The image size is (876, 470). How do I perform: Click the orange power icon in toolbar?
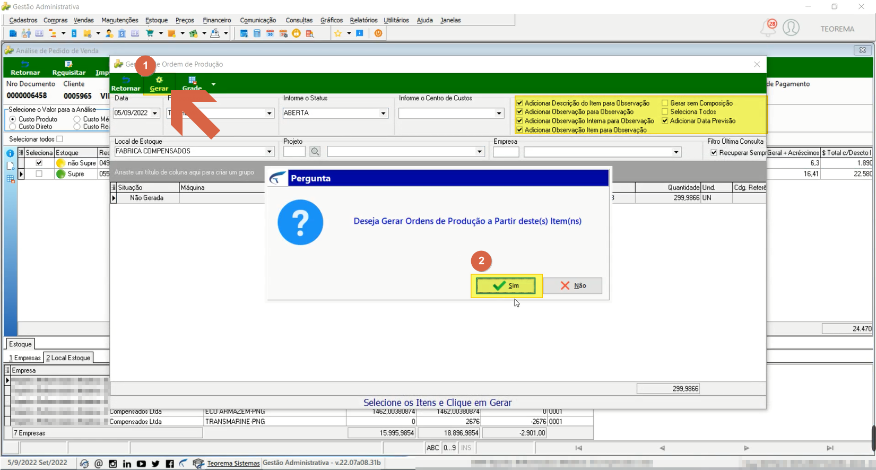(378, 33)
